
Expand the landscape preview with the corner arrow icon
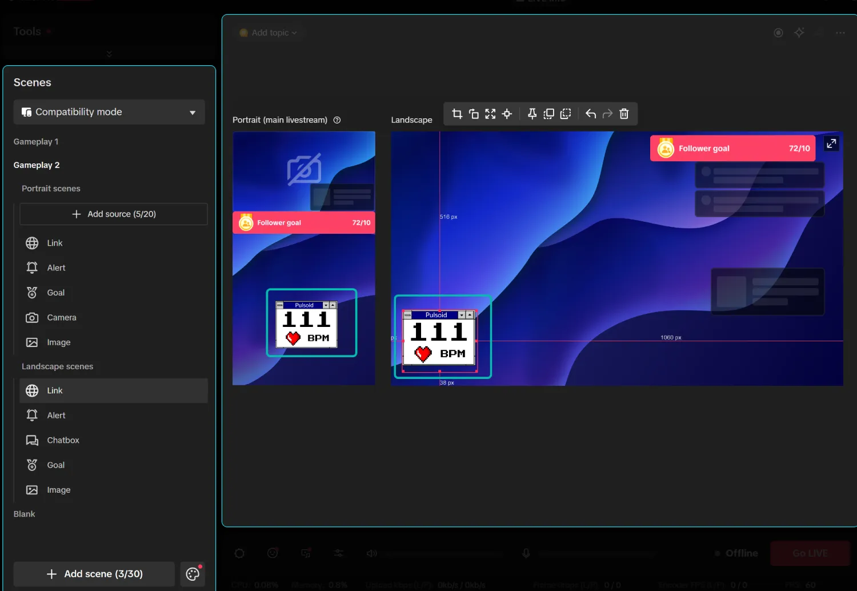pos(831,143)
